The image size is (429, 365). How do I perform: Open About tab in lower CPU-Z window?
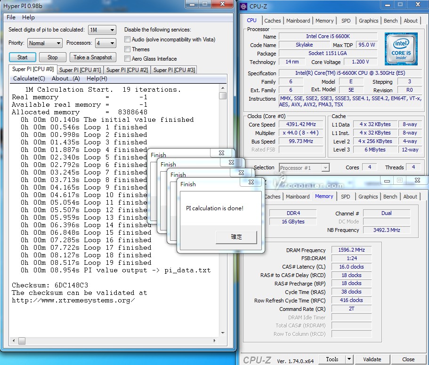[x=410, y=197]
